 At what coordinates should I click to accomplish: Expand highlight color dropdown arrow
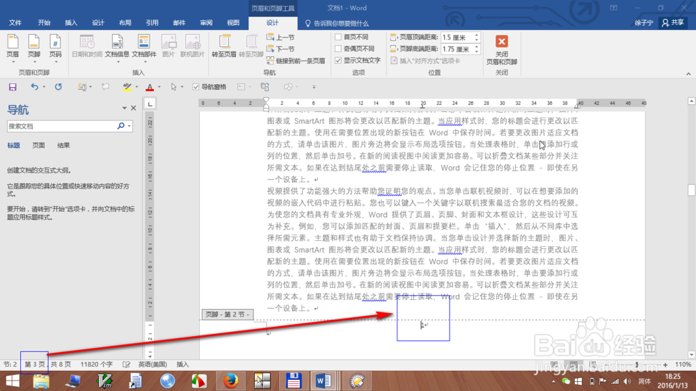136,87
